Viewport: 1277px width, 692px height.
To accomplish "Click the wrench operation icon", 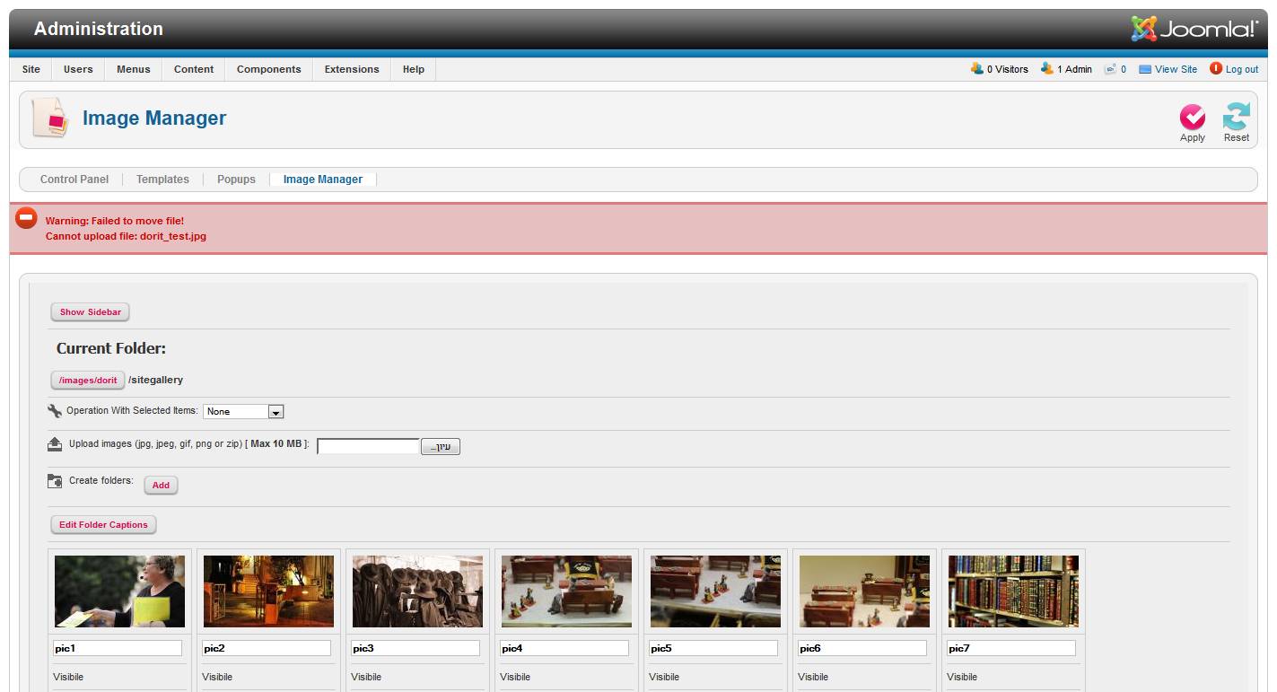I will (x=55, y=411).
